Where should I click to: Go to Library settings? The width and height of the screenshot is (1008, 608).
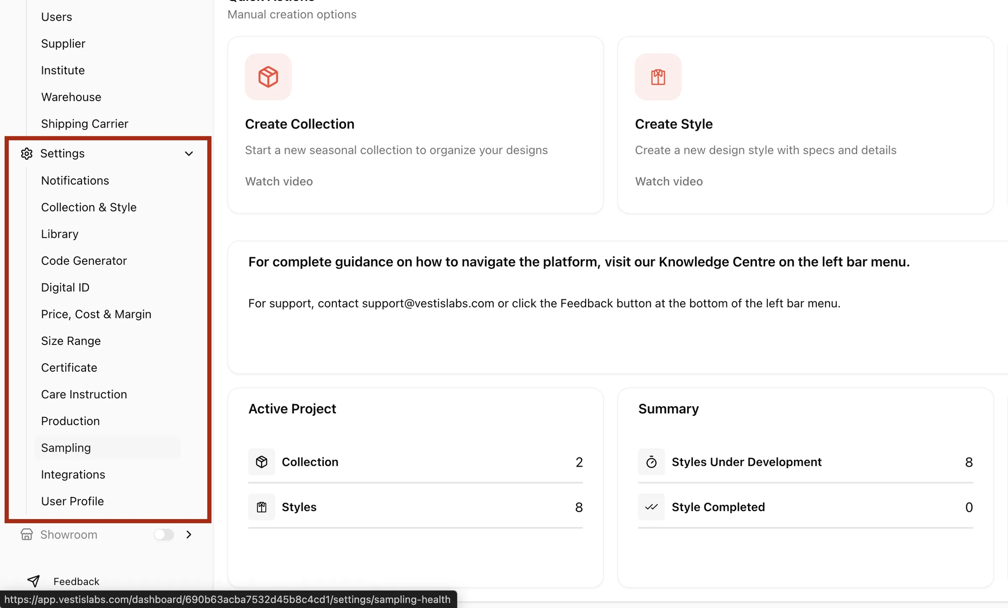(60, 234)
